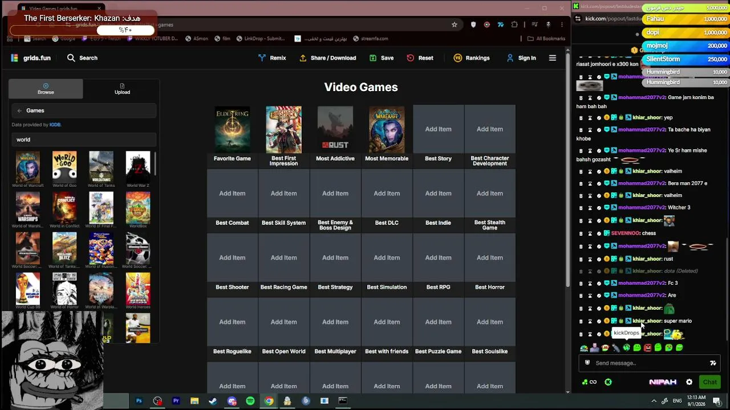
Task: Add an item to the Best RPG slot
Action: (x=438, y=258)
